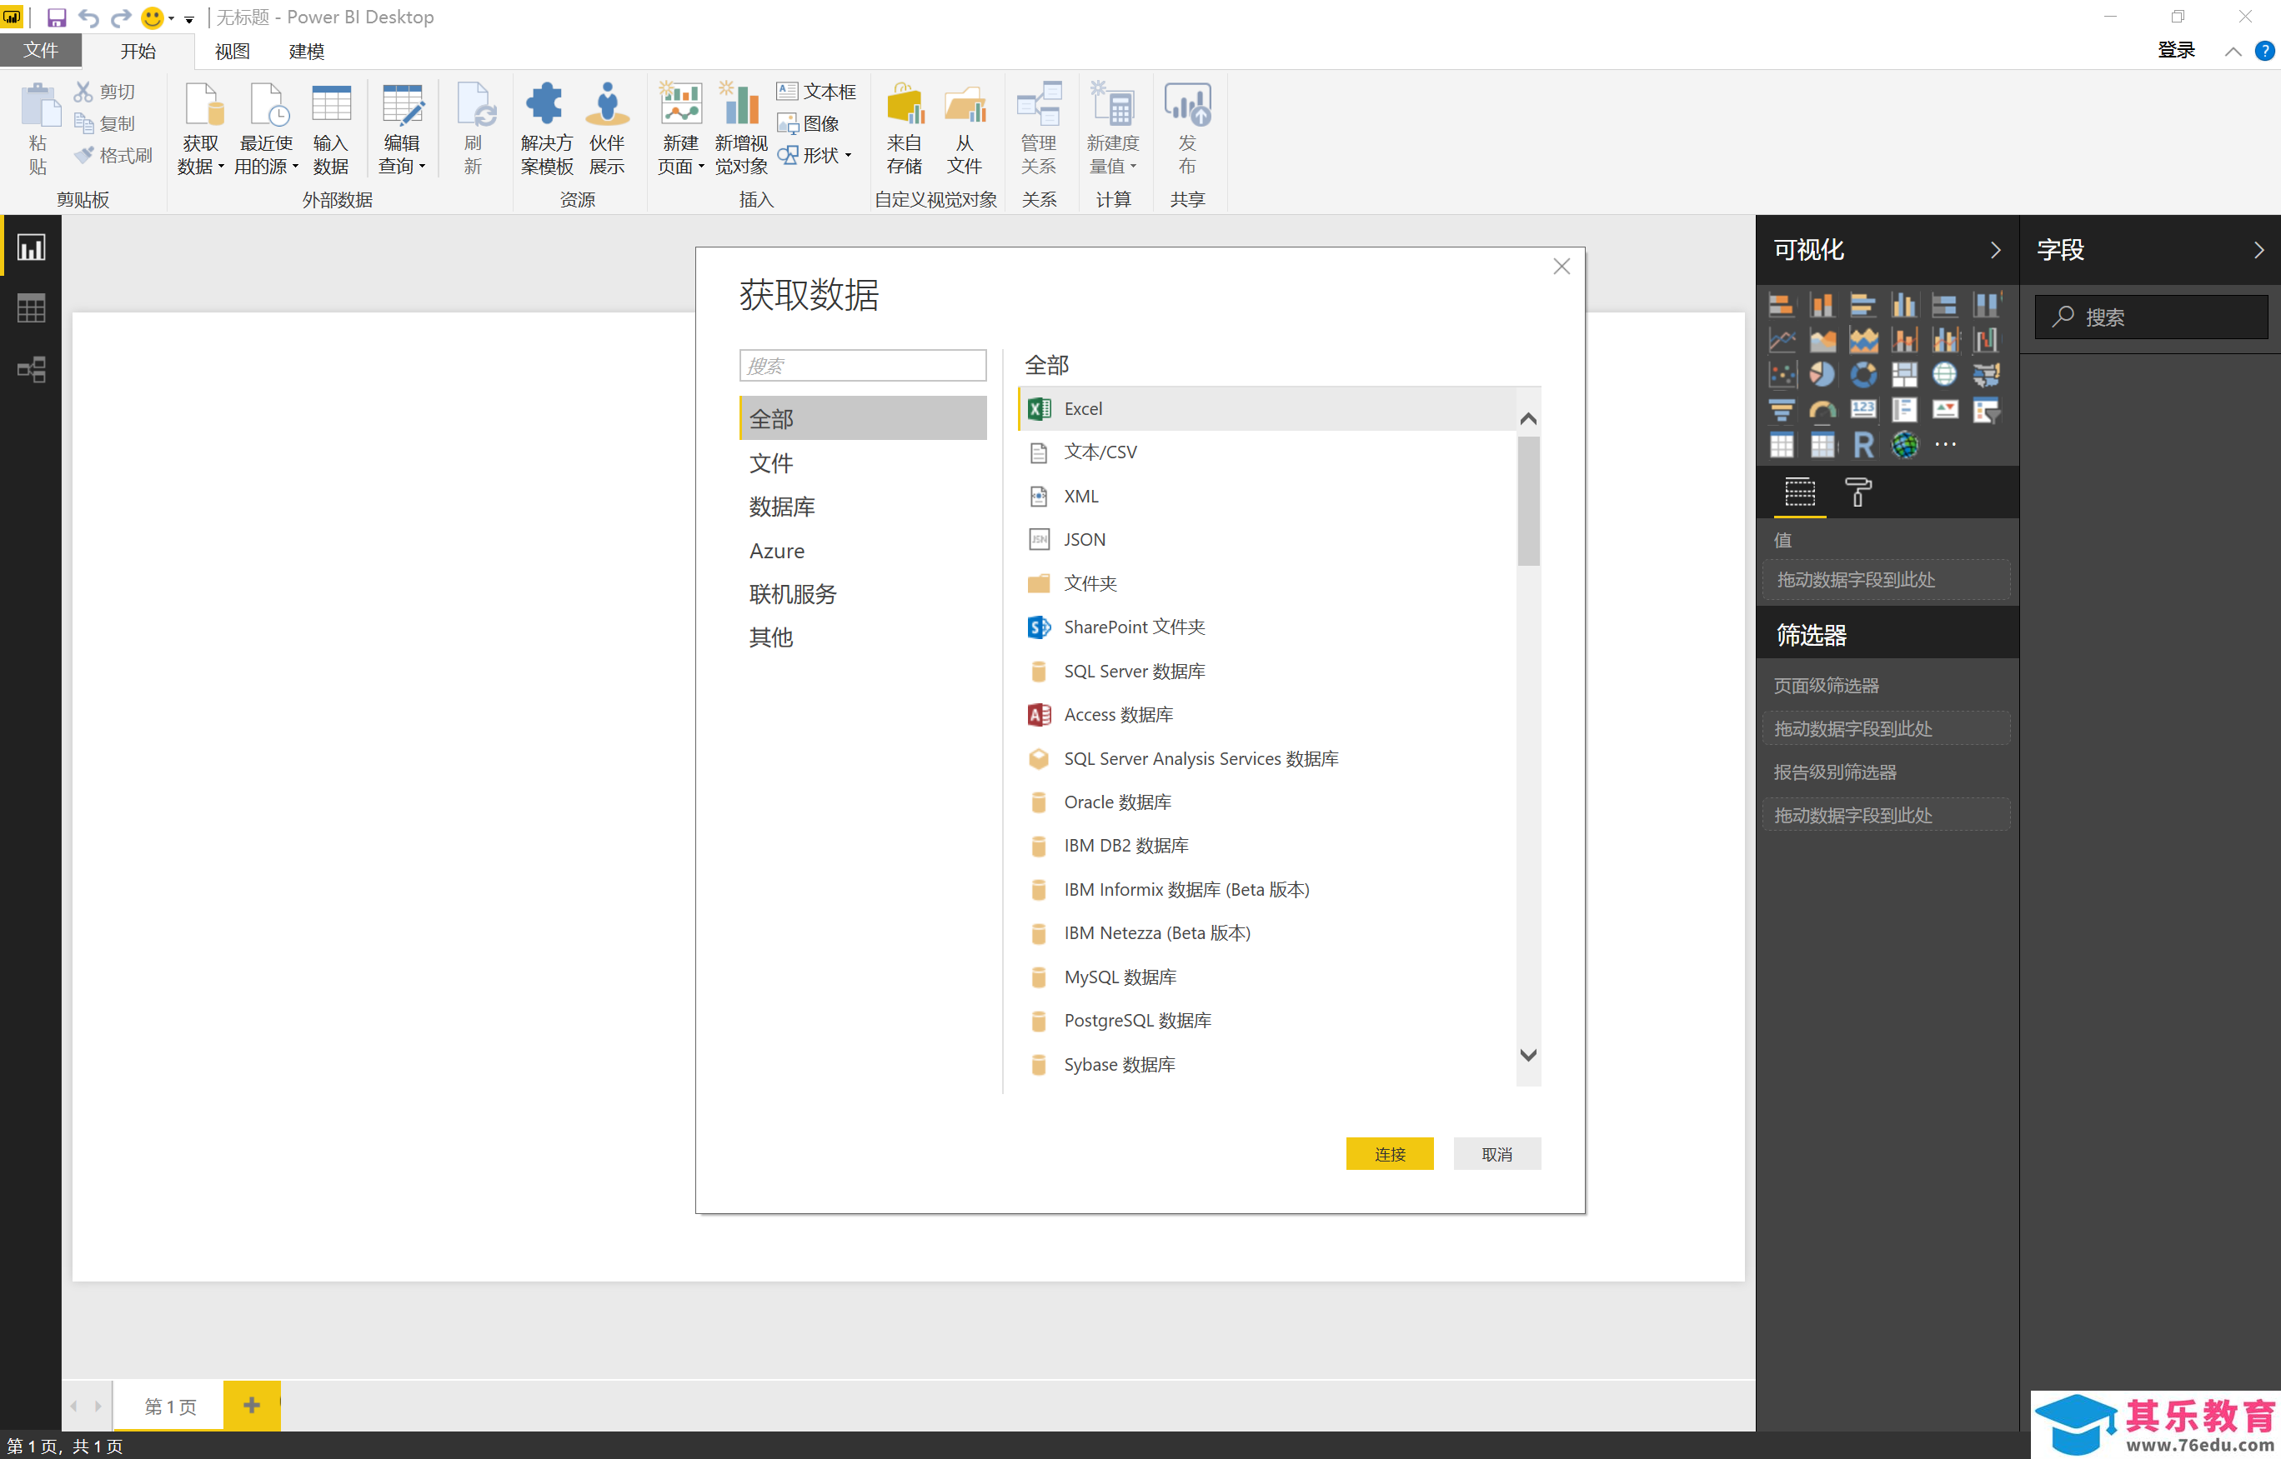The image size is (2281, 1459).
Task: Open the Fields well pane icon
Action: [1800, 492]
